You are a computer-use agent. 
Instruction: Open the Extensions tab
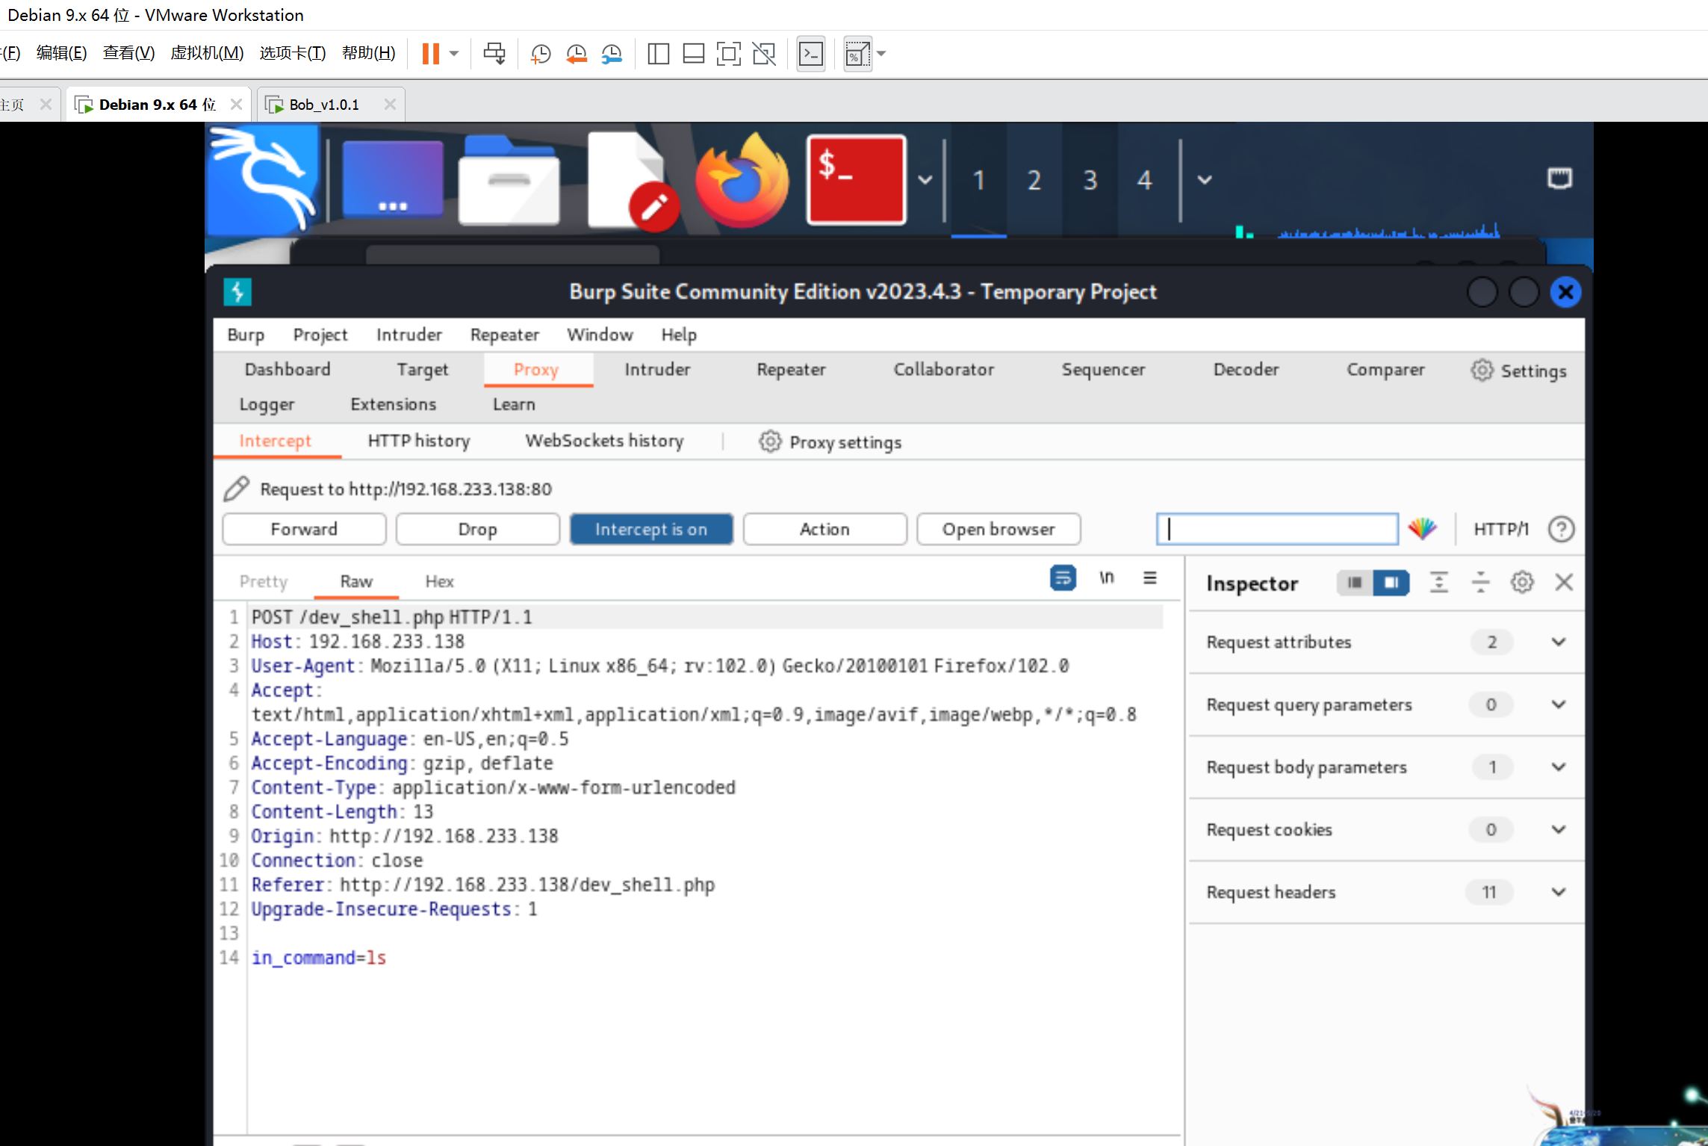394,404
